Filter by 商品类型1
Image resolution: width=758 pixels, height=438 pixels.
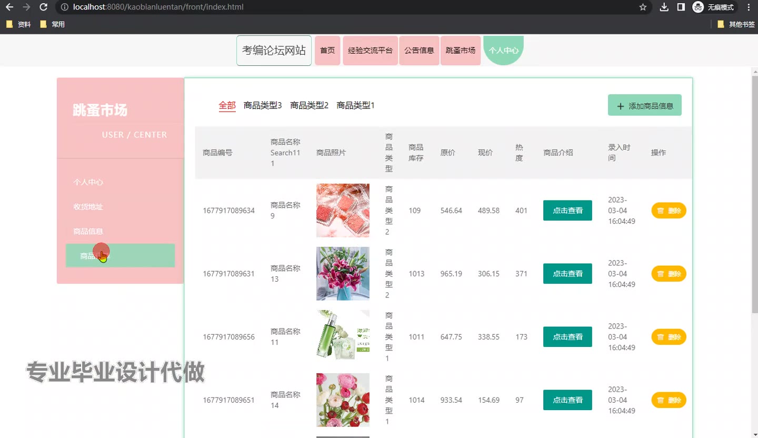[x=356, y=105]
